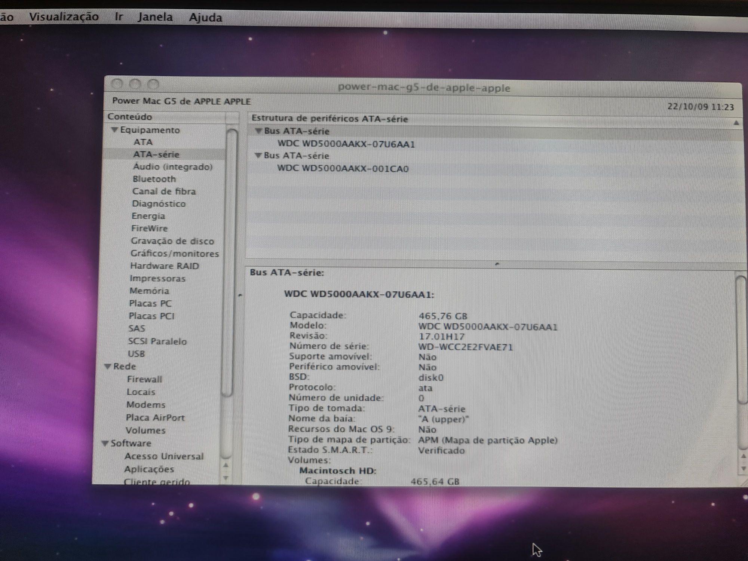The width and height of the screenshot is (748, 561).
Task: Select Diagnóstico in the sidebar
Action: point(159,204)
